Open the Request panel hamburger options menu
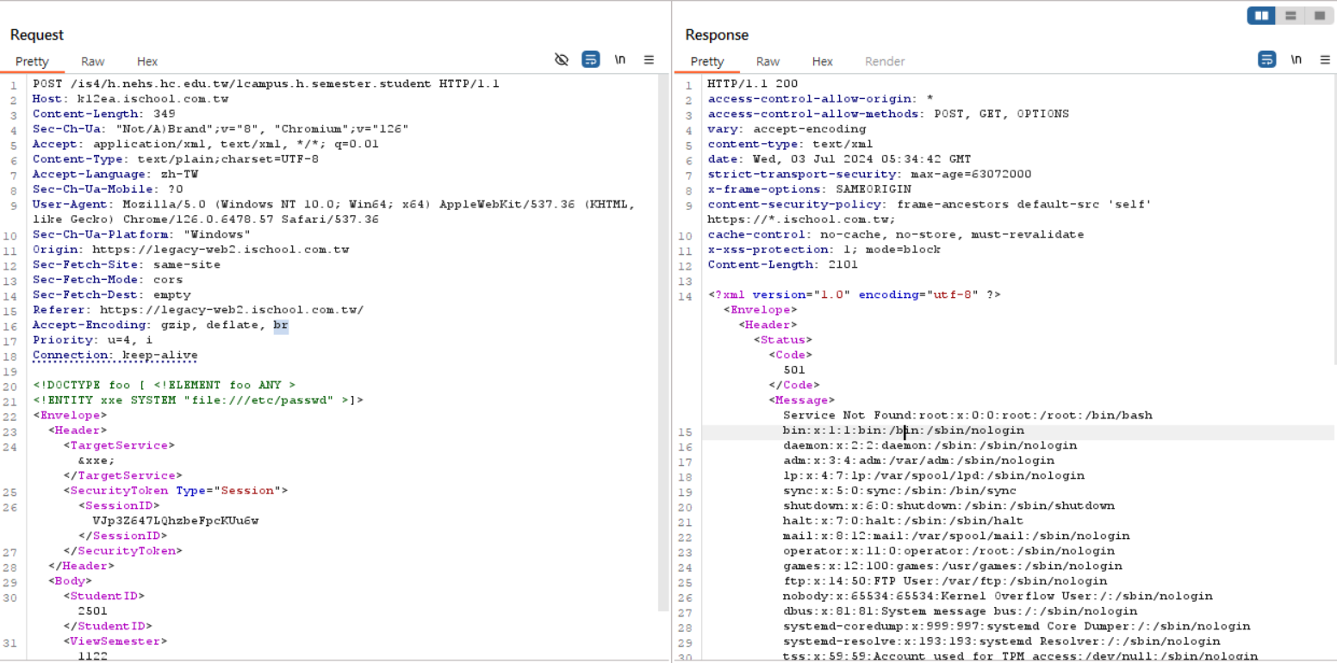The height and width of the screenshot is (663, 1337). [649, 59]
